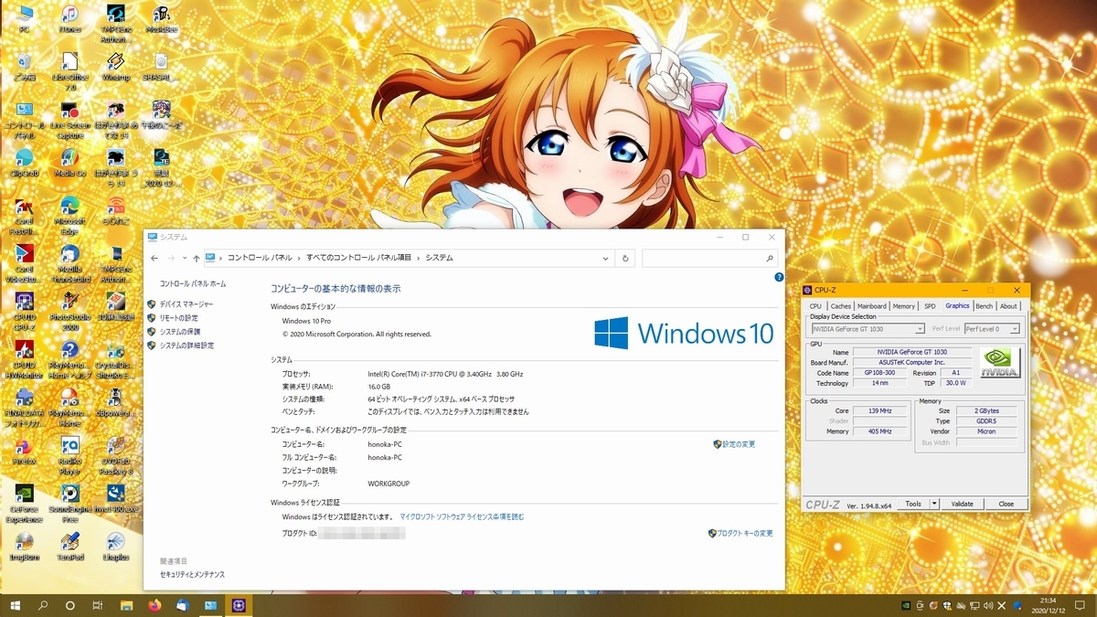Open the MusicBee desktop icon
This screenshot has height=617, width=1097.
point(161,19)
